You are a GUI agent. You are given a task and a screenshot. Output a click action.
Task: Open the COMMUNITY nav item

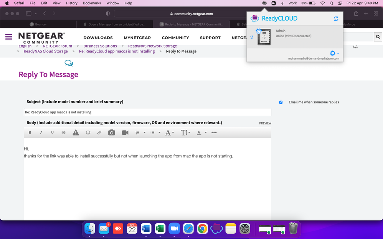click(175, 38)
